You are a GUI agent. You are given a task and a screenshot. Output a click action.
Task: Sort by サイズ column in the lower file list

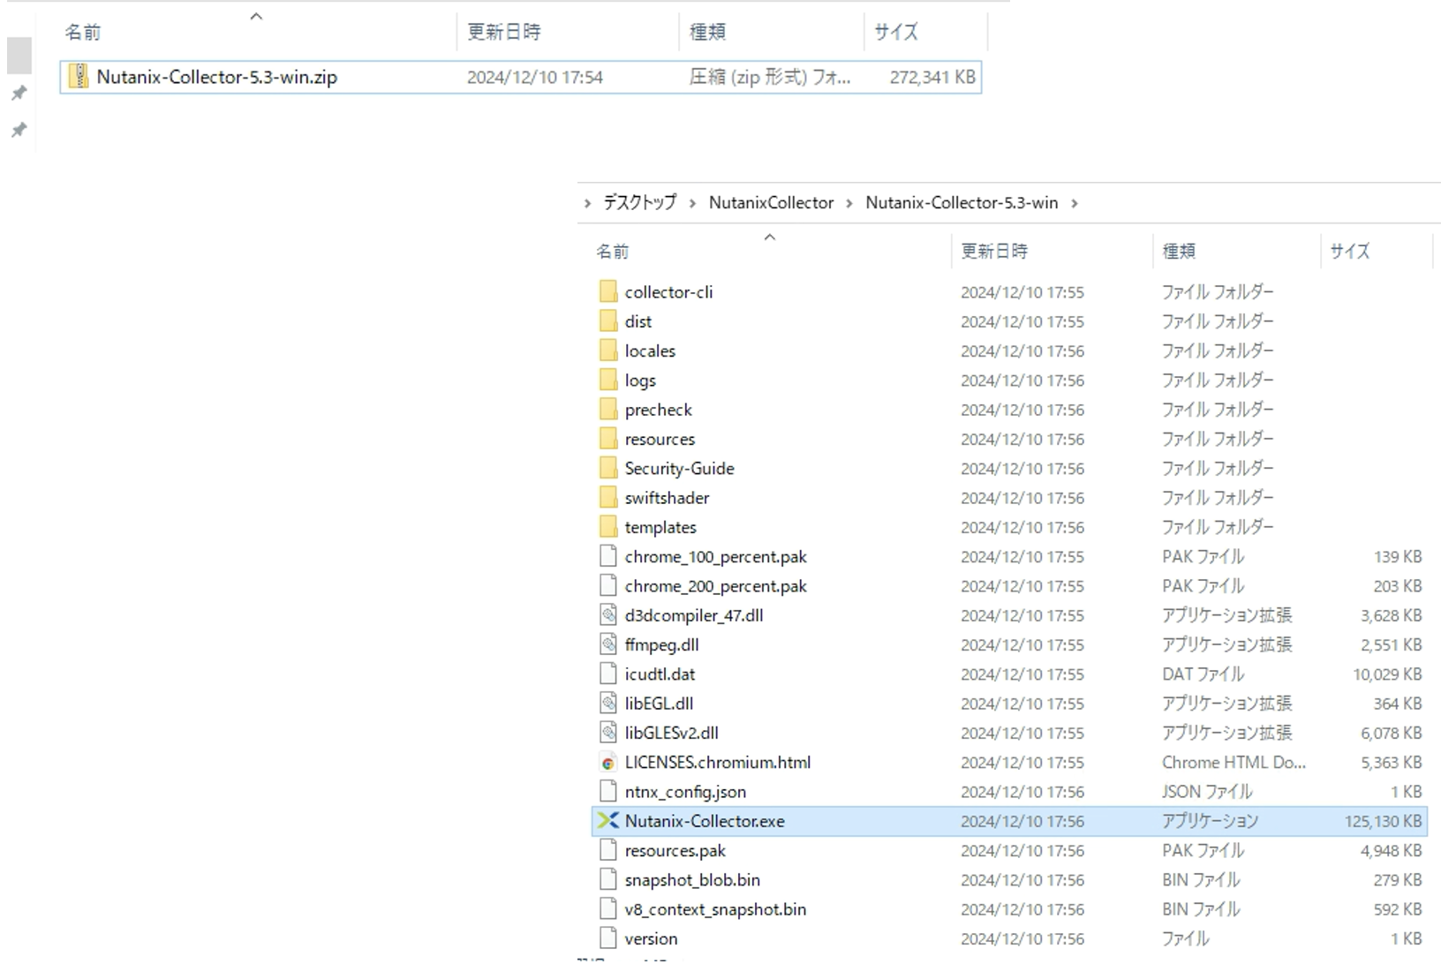(x=1350, y=252)
